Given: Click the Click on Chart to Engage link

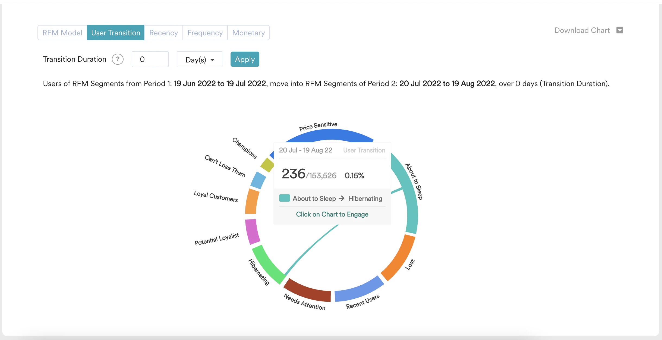Looking at the screenshot, I should click(332, 214).
